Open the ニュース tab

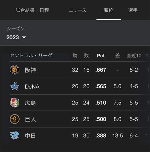pos(78,10)
